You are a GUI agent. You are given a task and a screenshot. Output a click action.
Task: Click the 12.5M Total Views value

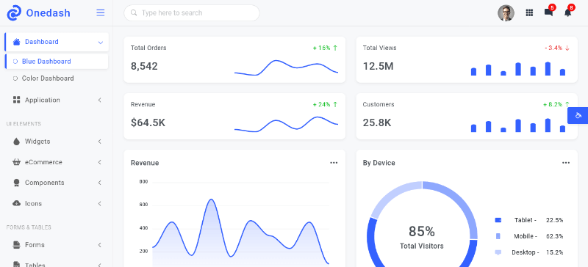[378, 66]
